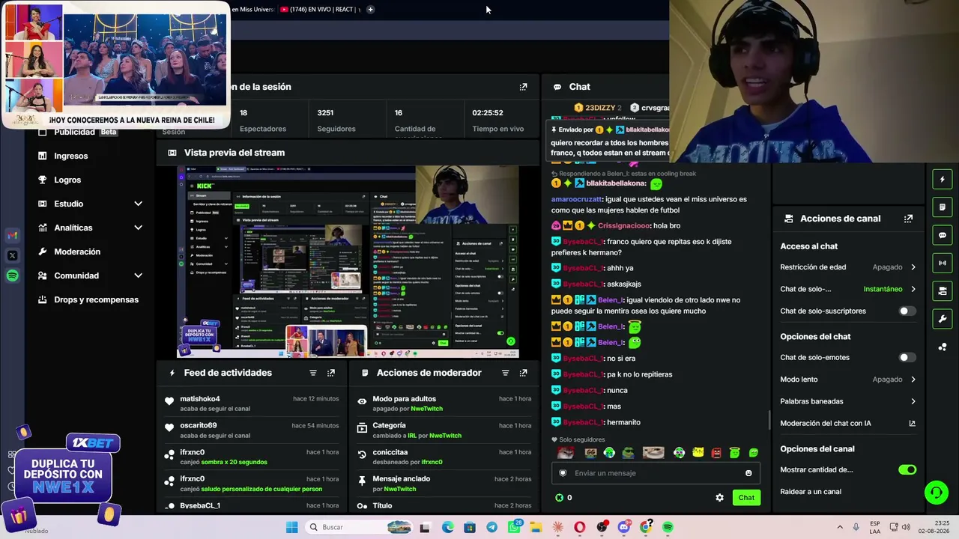Viewport: 959px width, 539px height.
Task: Click the 02:25:52 Tiempo en vivo stat
Action: point(498,121)
